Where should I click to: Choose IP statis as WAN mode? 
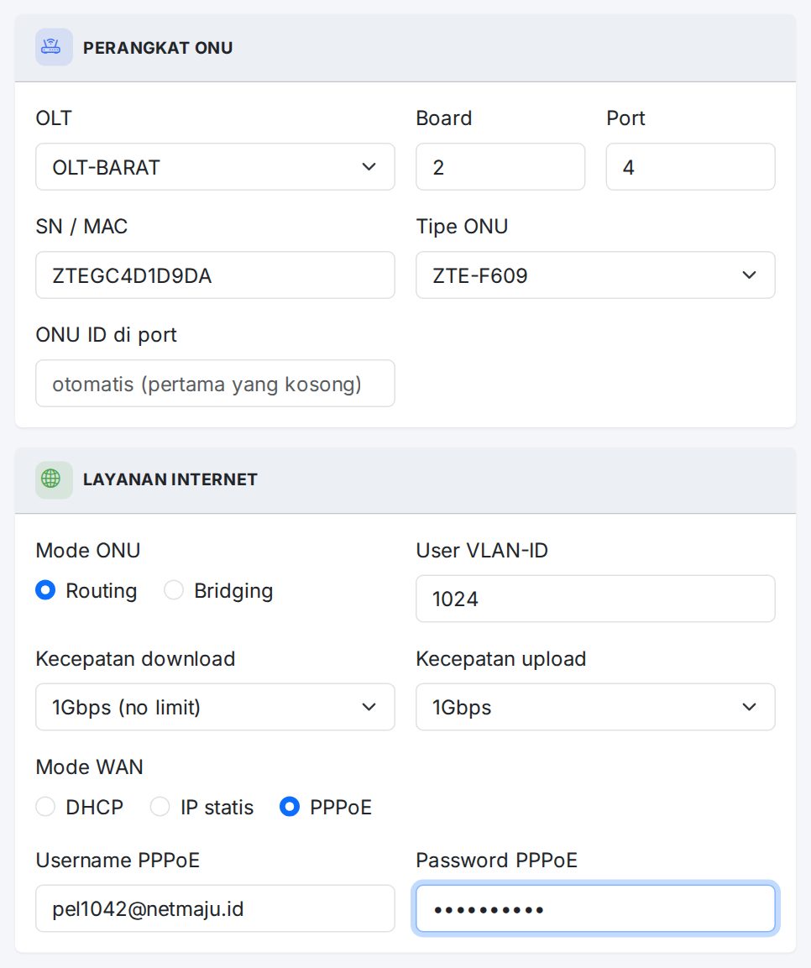point(160,807)
